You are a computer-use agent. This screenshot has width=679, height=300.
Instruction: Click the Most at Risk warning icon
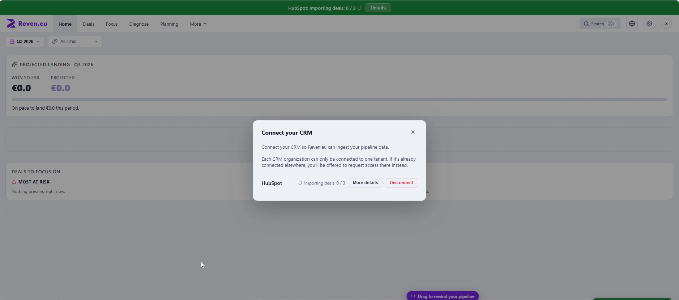pyautogui.click(x=14, y=182)
